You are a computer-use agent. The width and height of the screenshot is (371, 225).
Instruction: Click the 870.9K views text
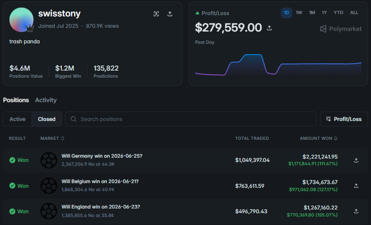point(103,26)
